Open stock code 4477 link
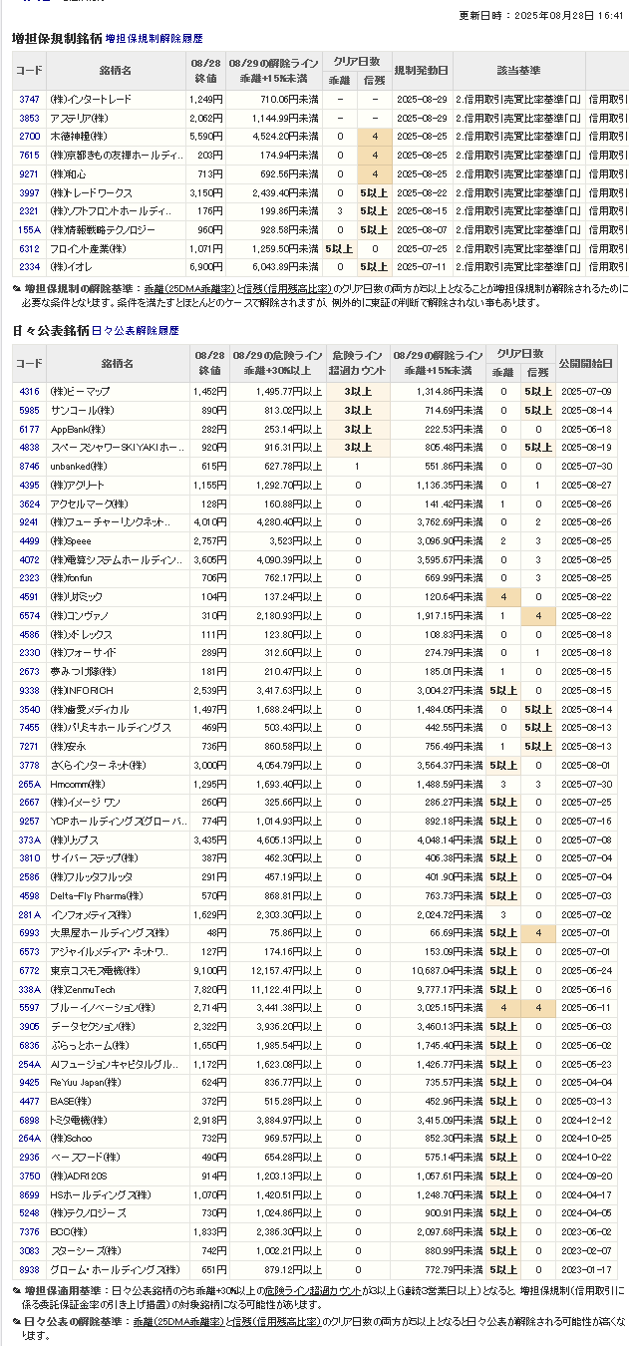The height and width of the screenshot is (1346, 630). point(29,1101)
